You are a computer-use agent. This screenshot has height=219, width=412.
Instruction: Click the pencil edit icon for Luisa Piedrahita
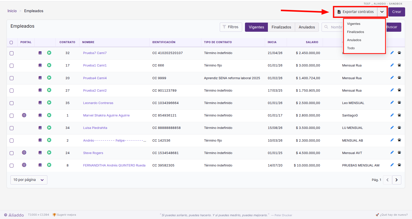(x=392, y=128)
